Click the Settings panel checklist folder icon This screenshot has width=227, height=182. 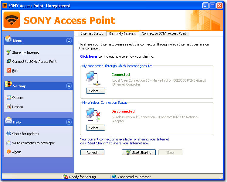click(x=8, y=84)
